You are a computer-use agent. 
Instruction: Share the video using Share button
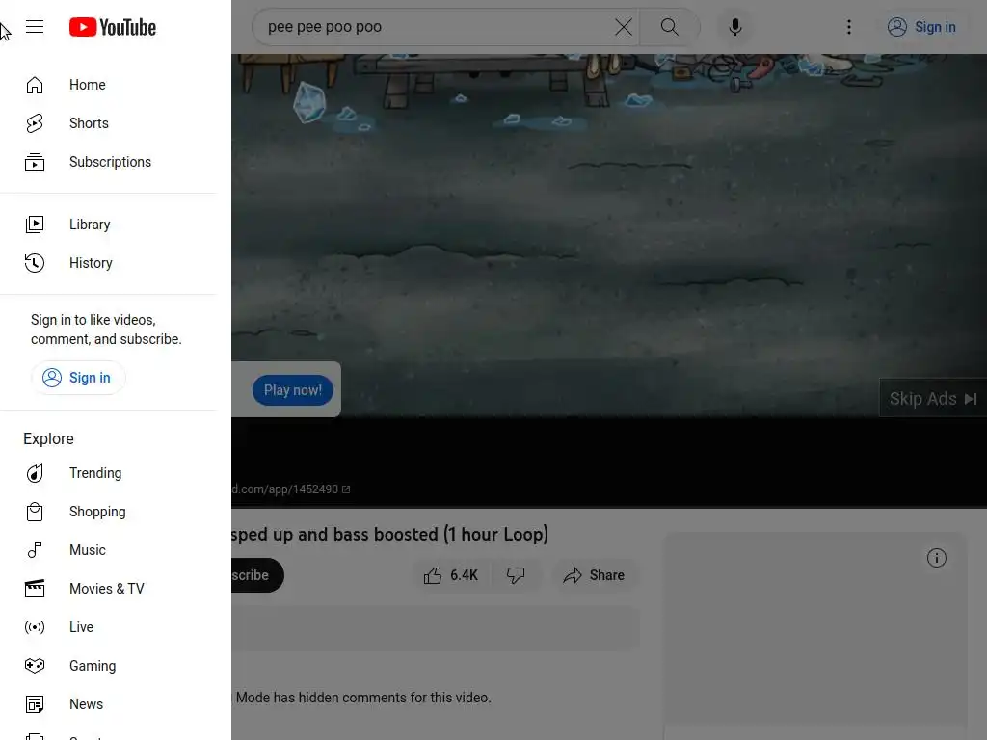point(594,576)
